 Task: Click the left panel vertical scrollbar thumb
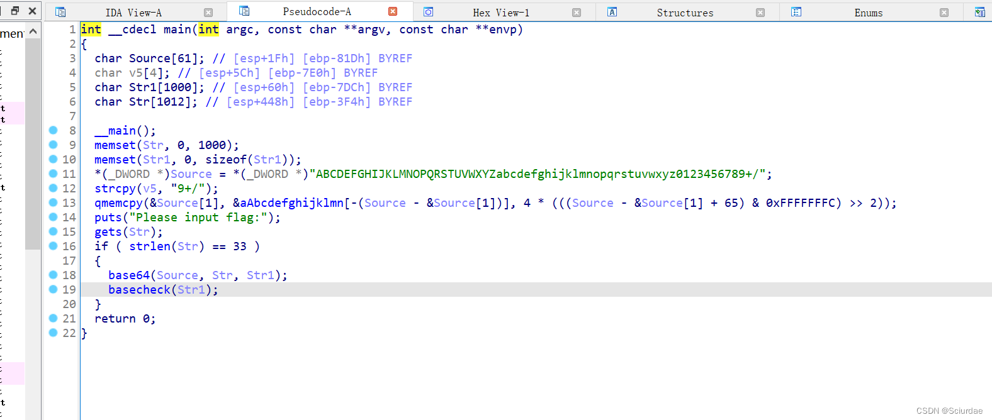(33, 144)
